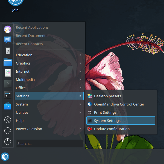The height and width of the screenshot is (164, 164).
Task: Run Update configuration
Action: coord(121,129)
